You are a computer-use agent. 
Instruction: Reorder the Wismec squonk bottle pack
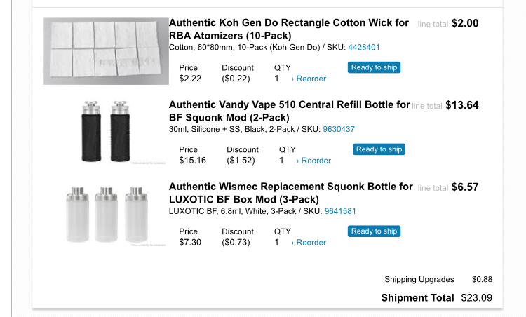[x=309, y=243]
